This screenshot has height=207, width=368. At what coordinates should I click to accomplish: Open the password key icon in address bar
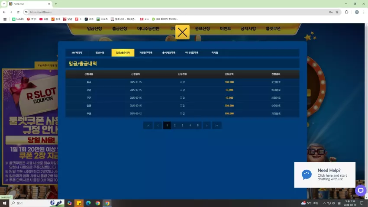pyautogui.click(x=331, y=12)
